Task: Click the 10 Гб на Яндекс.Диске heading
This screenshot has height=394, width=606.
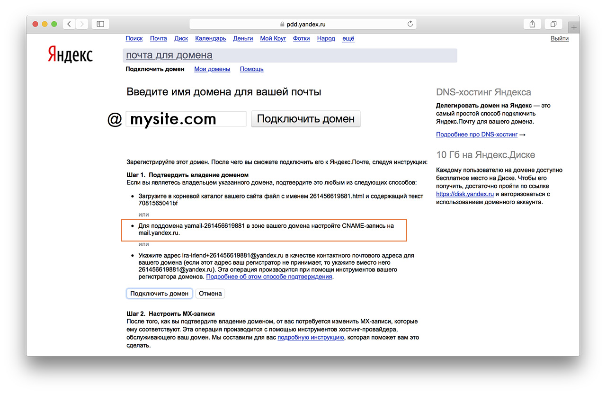Action: coord(486,155)
